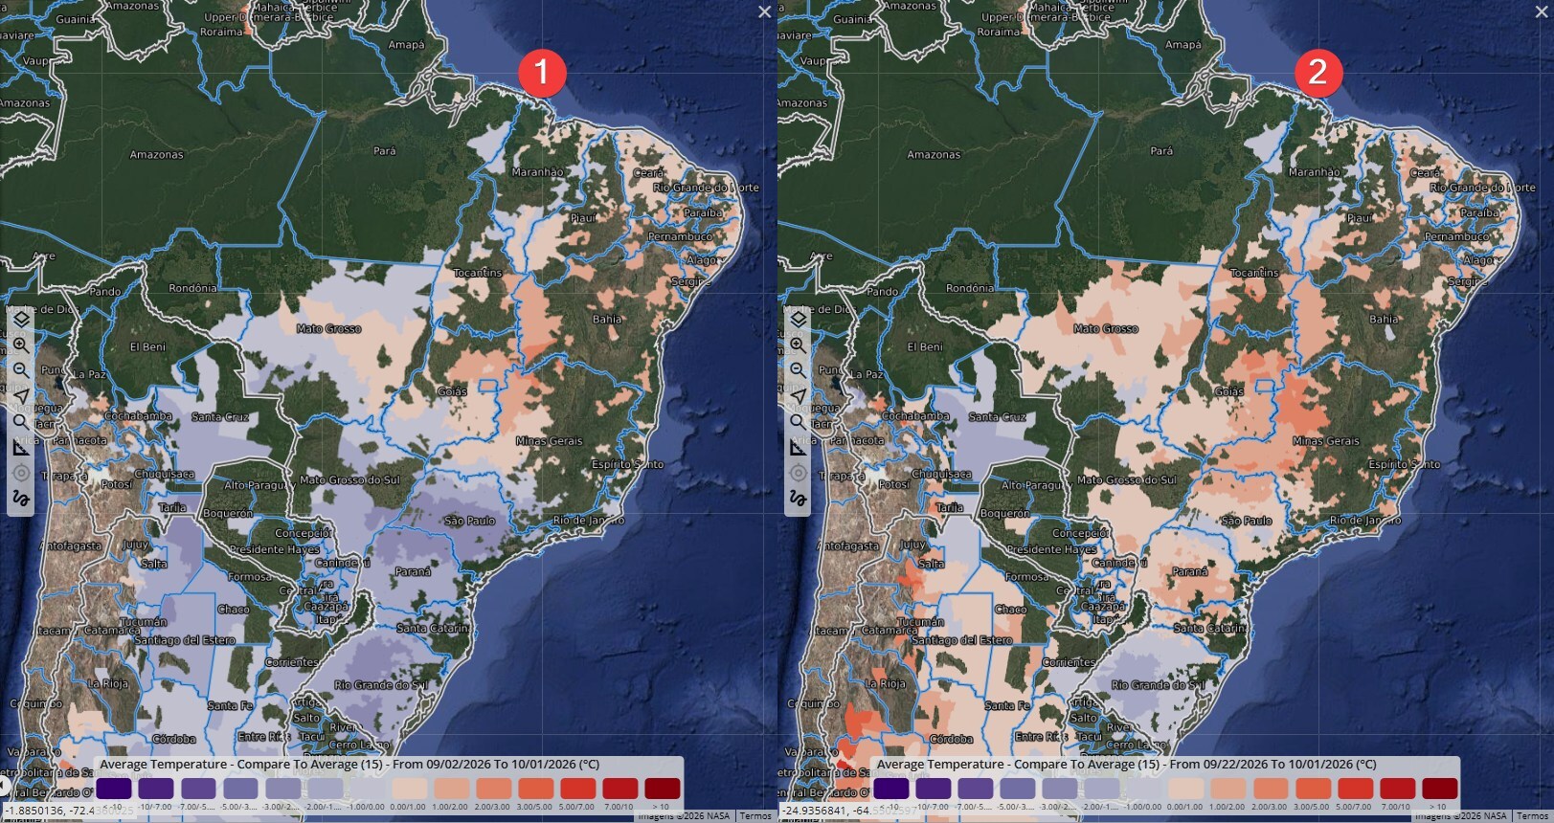Image resolution: width=1554 pixels, height=823 pixels.
Task: Click right legend title dated 09/22/2026
Action: coord(1127,765)
